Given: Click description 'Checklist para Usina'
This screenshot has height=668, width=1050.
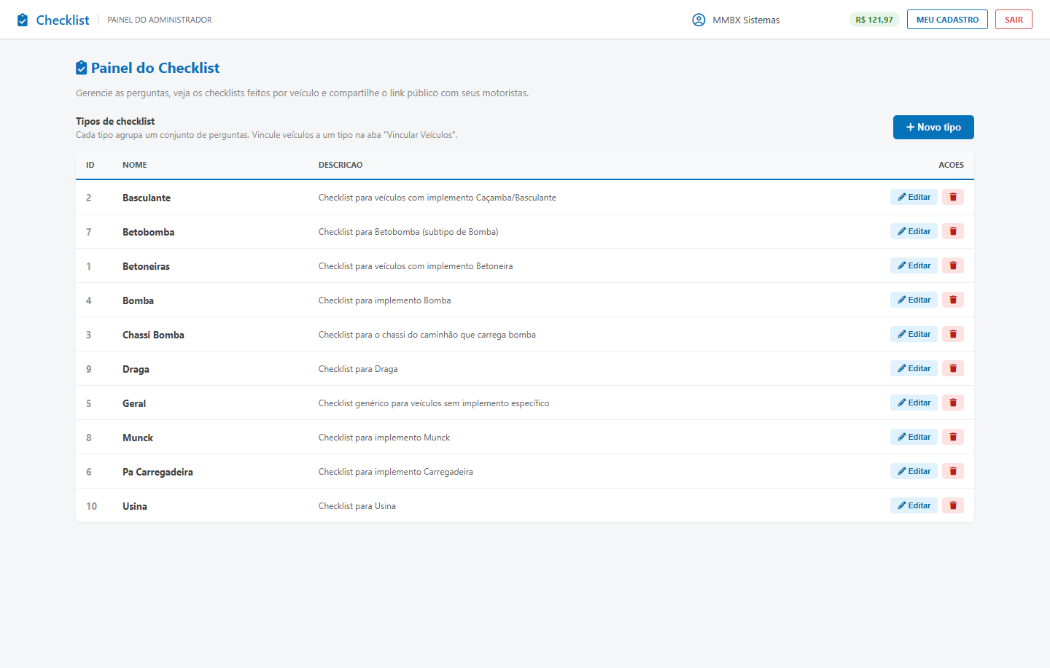Looking at the screenshot, I should pos(357,506).
